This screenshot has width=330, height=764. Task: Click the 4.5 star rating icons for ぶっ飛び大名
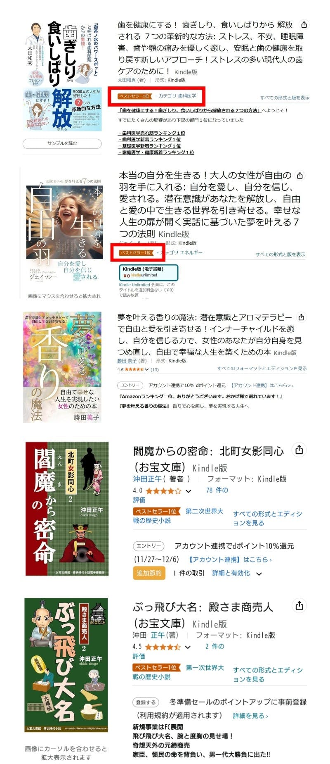[163, 647]
